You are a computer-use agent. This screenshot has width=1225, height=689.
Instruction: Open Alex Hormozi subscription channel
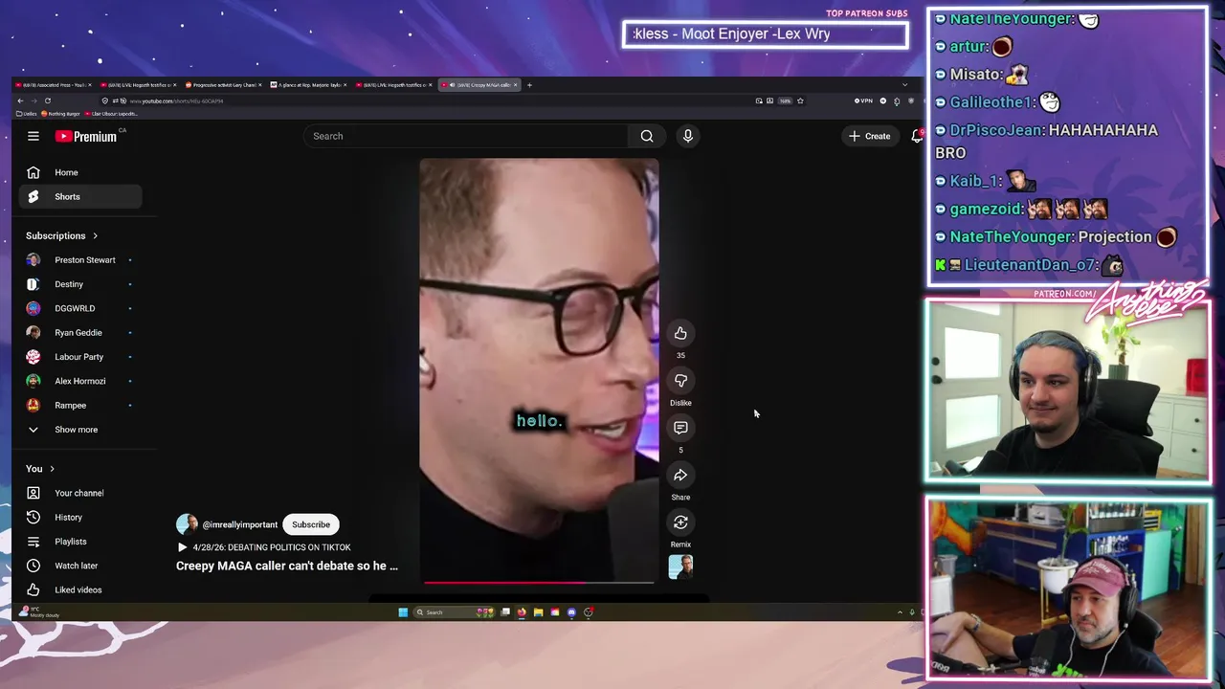coord(80,381)
